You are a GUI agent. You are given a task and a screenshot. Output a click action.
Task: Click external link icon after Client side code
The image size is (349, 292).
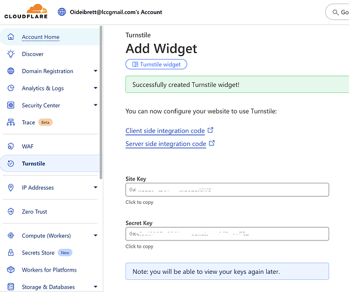pos(210,130)
